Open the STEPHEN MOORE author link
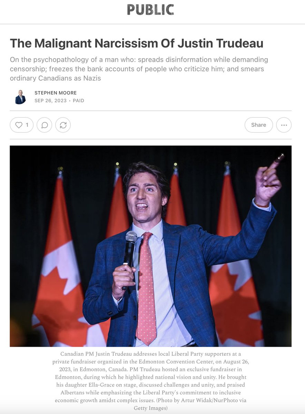 (56, 93)
